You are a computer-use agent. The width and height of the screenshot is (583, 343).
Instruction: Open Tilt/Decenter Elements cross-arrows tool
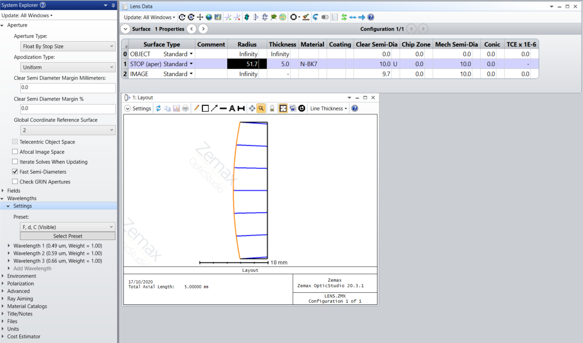[200, 17]
